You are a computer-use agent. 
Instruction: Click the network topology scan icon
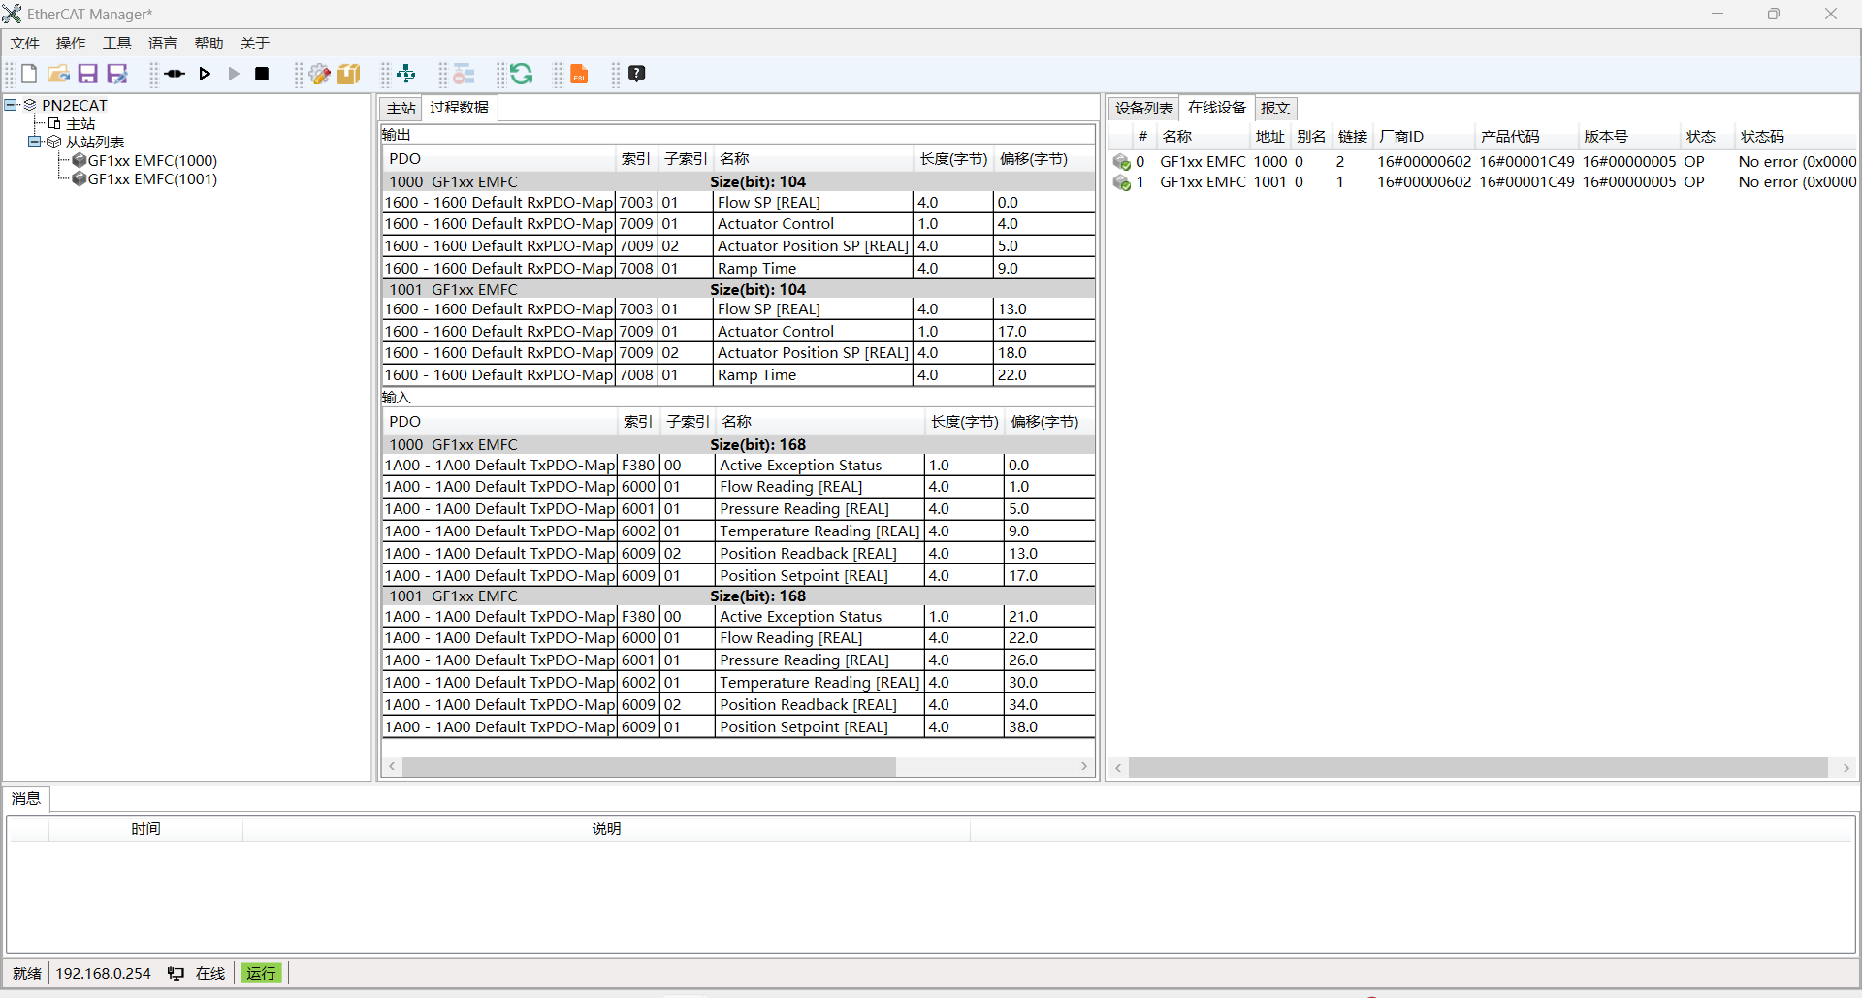click(406, 74)
